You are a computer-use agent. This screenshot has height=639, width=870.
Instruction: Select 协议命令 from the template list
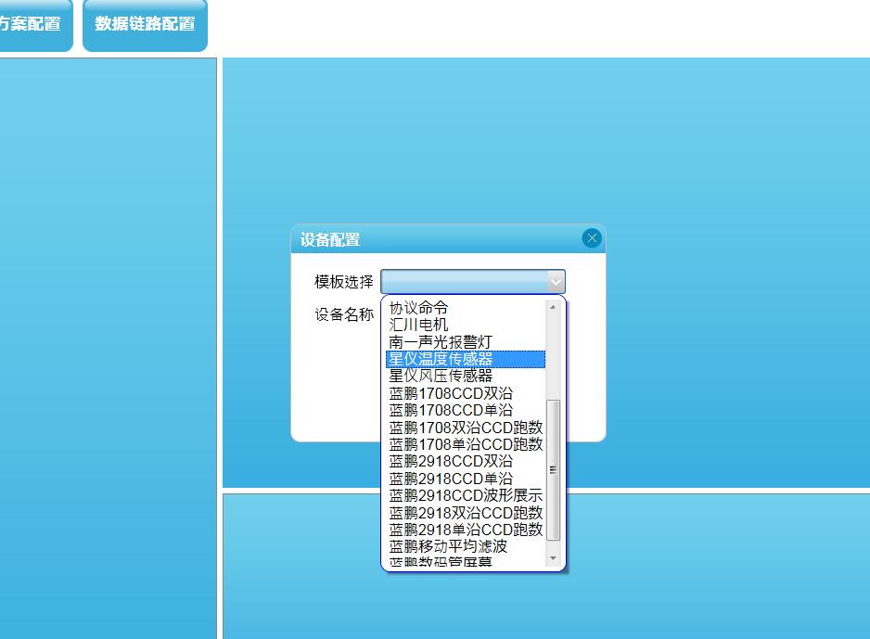click(418, 308)
